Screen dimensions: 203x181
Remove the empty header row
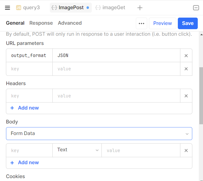tap(186, 96)
